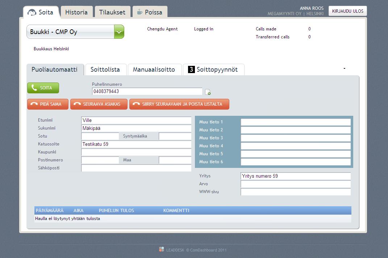The width and height of the screenshot is (388, 258).
Task: Click the Kaupunki input field
Action: pyautogui.click(x=136, y=152)
